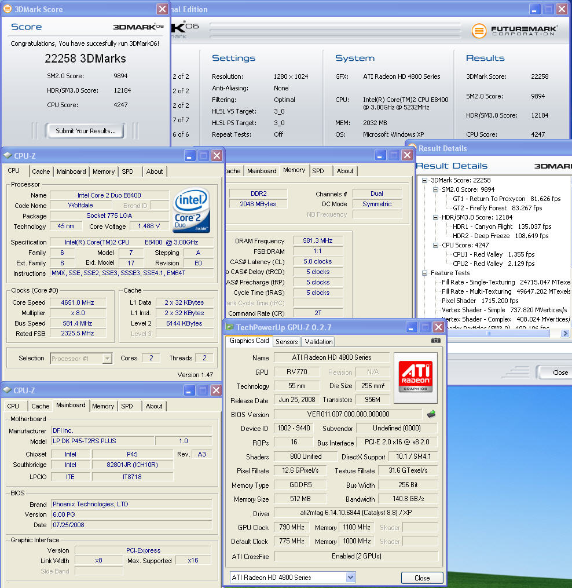Click Close button in GPU-Z
Image resolution: width=572 pixels, height=588 pixels.
(422, 578)
